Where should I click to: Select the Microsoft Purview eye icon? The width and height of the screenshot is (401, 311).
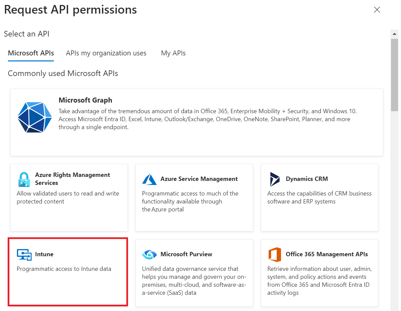coord(149,255)
